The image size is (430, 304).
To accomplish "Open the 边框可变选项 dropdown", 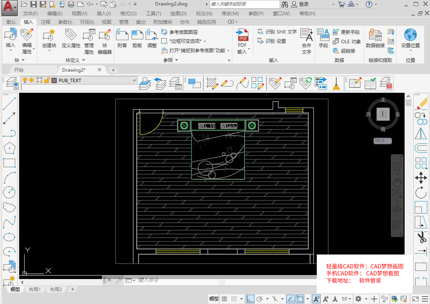I will 205,41.
